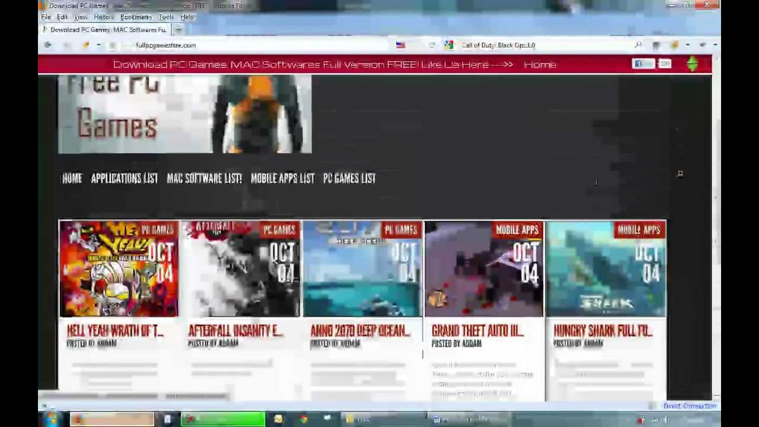Click the green taskbar application button

pyautogui.click(x=223, y=420)
